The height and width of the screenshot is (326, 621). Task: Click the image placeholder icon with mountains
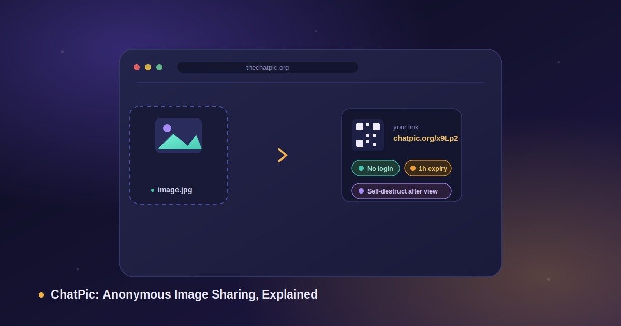[179, 136]
